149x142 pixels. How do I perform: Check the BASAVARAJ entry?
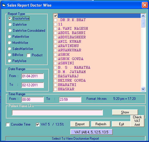56,76
